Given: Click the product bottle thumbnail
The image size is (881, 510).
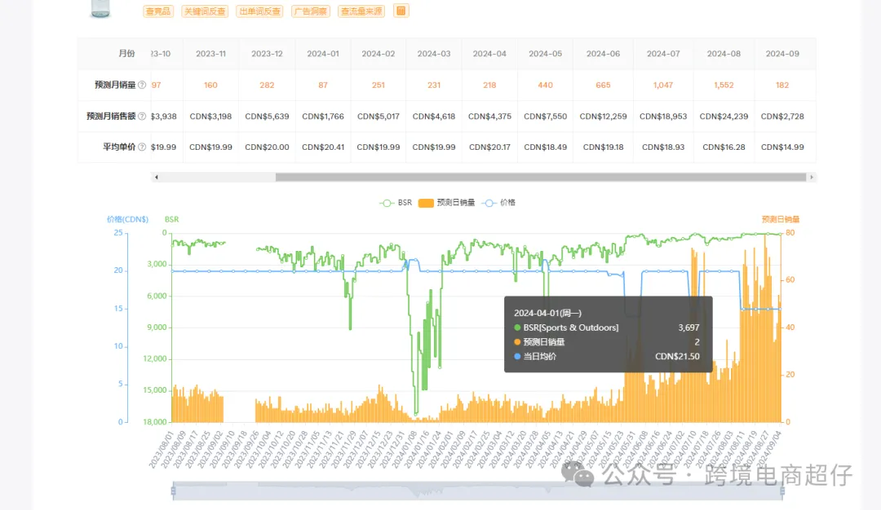Looking at the screenshot, I should pos(100,9).
